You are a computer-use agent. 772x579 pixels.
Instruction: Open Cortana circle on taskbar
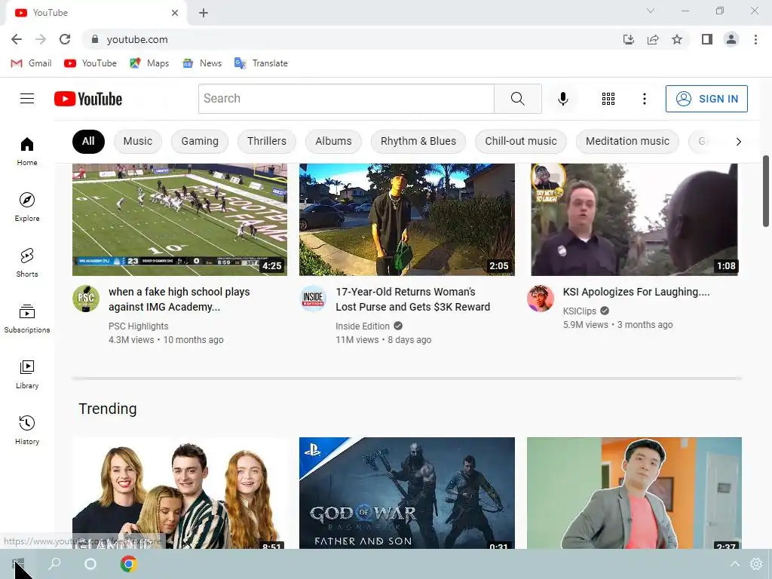click(x=90, y=564)
